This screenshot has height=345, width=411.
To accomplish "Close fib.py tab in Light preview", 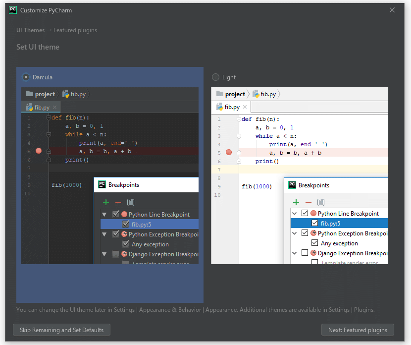I will coord(245,107).
